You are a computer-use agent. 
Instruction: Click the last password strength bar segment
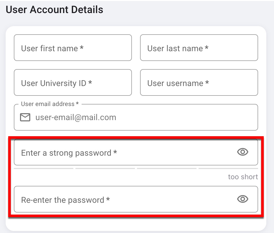click(228, 168)
